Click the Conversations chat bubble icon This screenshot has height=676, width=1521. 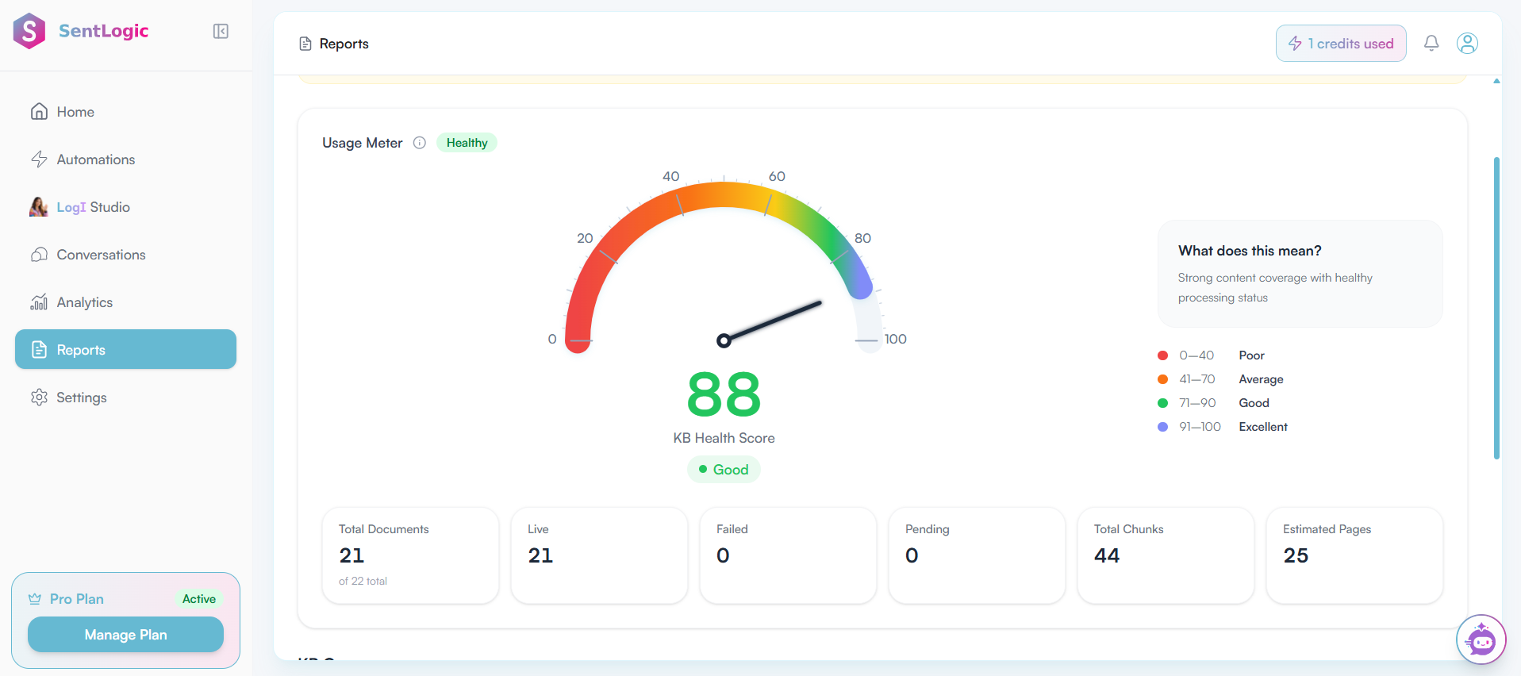click(x=39, y=255)
